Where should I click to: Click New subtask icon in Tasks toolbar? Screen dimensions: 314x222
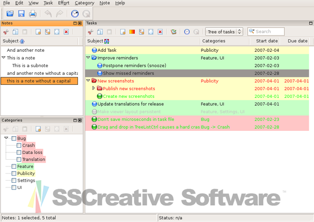click(x=142, y=31)
